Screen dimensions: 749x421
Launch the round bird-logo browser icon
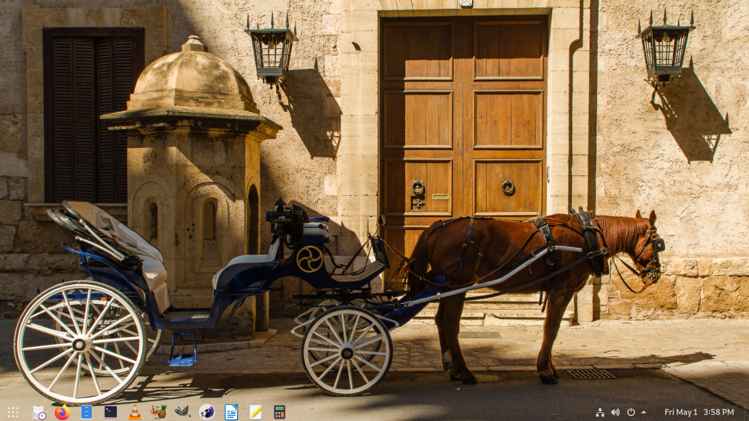[x=207, y=412]
